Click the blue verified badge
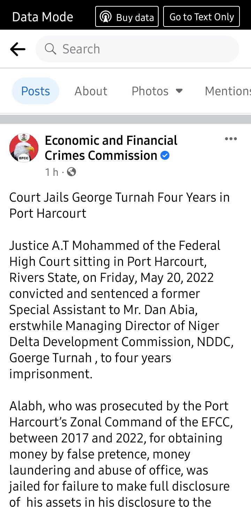 point(165,156)
